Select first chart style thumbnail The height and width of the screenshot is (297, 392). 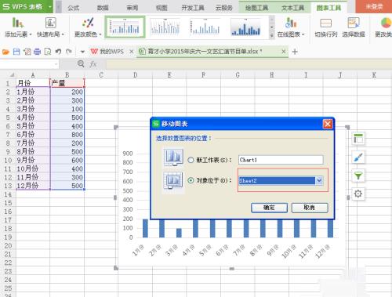coord(125,27)
